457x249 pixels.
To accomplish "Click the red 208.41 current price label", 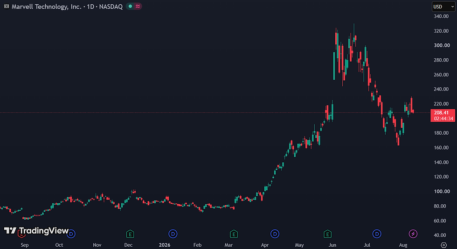I will click(x=441, y=112).
